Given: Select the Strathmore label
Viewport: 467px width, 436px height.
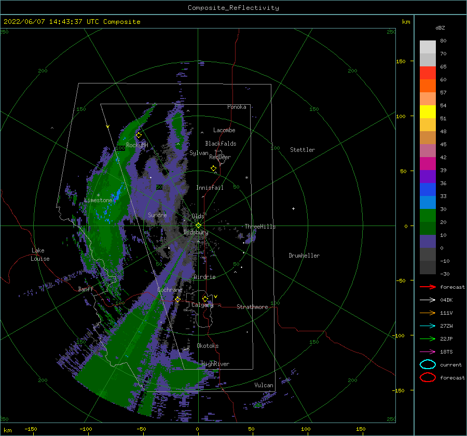Looking at the screenshot, I should pyautogui.click(x=252, y=307).
